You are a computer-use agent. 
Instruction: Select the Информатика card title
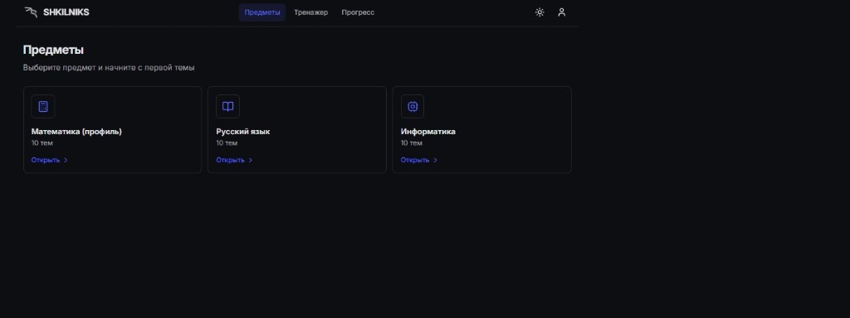(428, 132)
